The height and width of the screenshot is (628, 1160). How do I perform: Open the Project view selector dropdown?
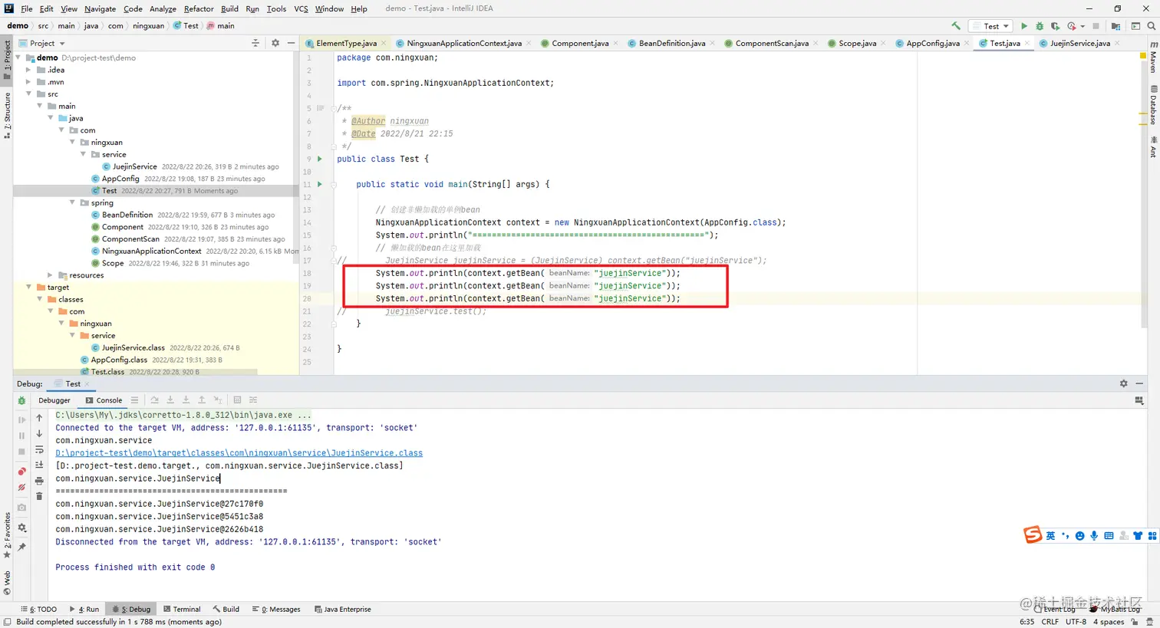pos(43,43)
